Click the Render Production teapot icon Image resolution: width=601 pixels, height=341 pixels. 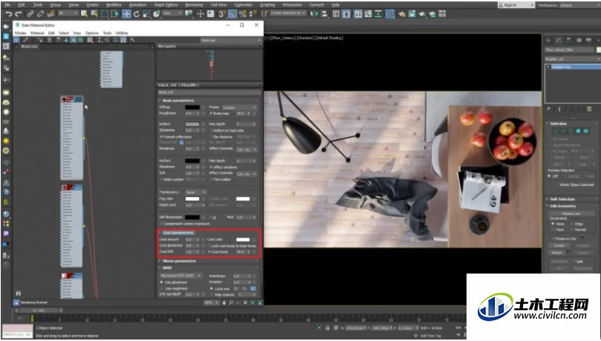[422, 14]
